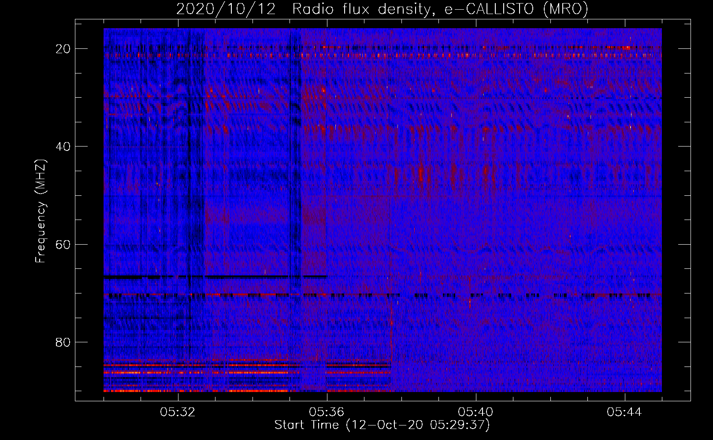Screen dimensions: 713x440
Task: Click the 05:40 time tick label
Action: tap(475, 412)
